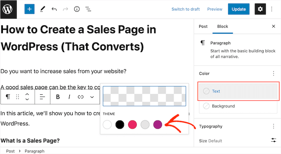Image resolution: width=281 pixels, height=154 pixels.
Task: Switch to the Post tab
Action: coord(203,26)
